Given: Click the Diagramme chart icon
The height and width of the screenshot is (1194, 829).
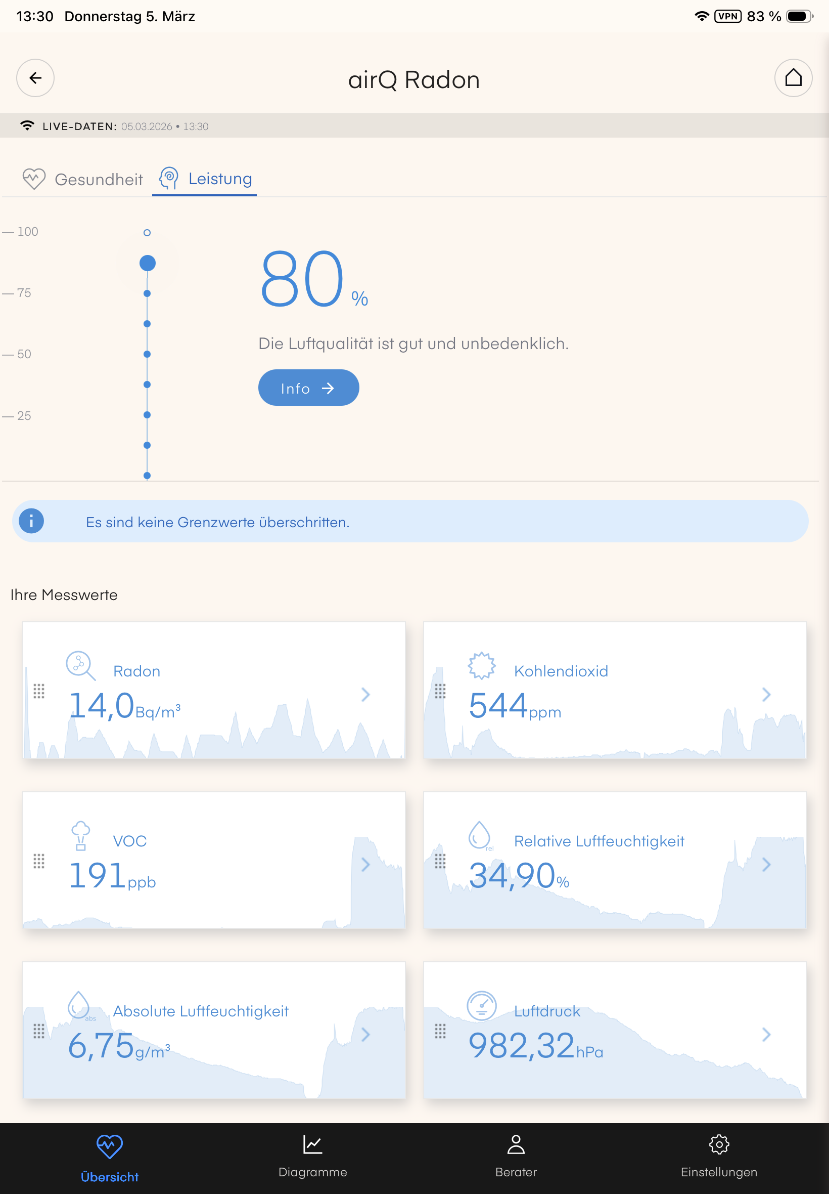Looking at the screenshot, I should coord(313,1144).
